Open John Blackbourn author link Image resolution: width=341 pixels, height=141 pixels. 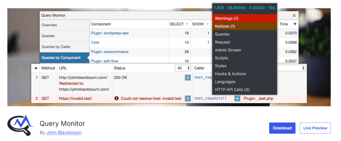click(64, 133)
